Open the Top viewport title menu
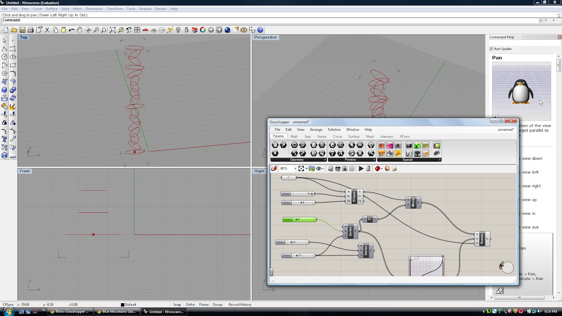The width and height of the screenshot is (562, 316). 24,37
